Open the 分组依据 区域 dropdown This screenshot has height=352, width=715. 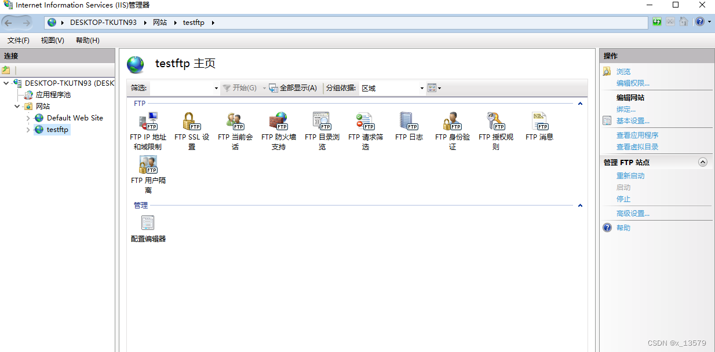422,88
